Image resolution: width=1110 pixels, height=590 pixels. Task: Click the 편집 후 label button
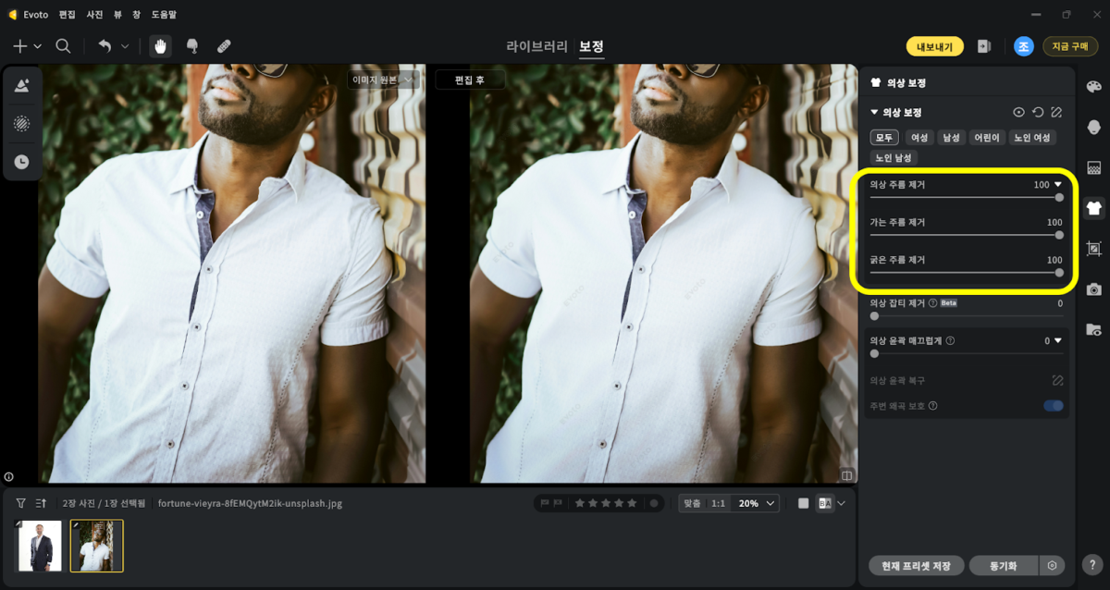click(470, 80)
